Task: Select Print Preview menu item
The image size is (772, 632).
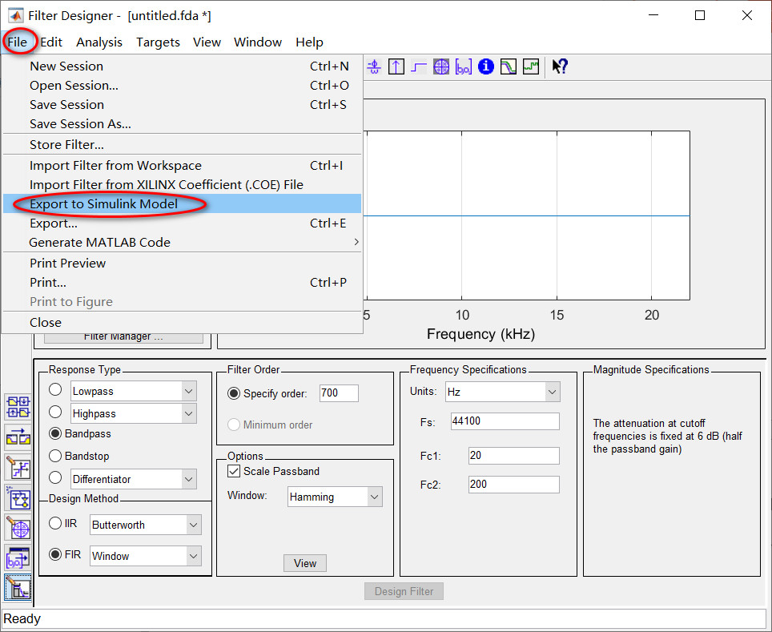Action: click(x=182, y=263)
